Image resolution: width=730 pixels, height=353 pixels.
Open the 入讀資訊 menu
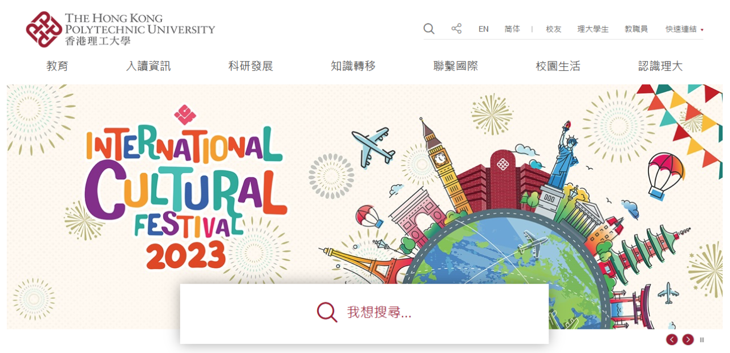(148, 66)
